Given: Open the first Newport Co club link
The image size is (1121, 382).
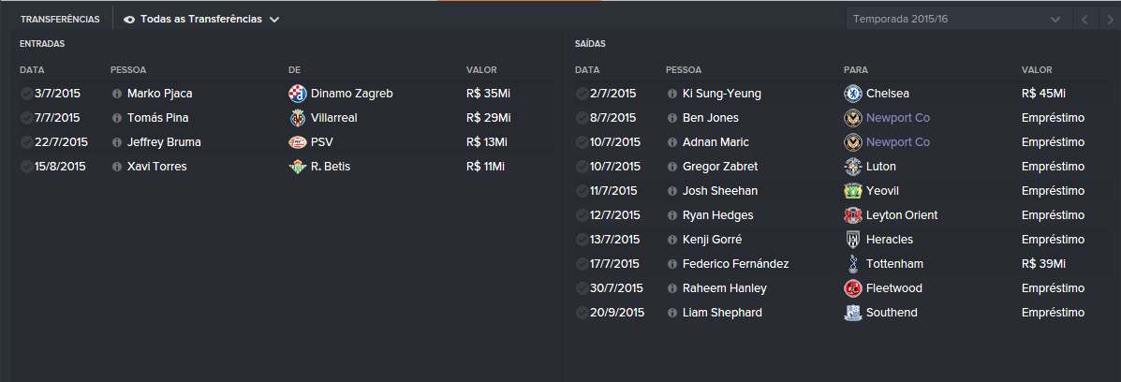Looking at the screenshot, I should [898, 118].
